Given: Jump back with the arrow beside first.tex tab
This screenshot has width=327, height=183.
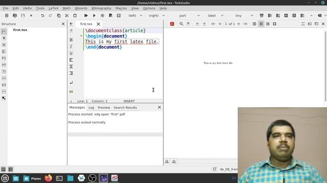Looking at the screenshot, I should coord(71,24).
